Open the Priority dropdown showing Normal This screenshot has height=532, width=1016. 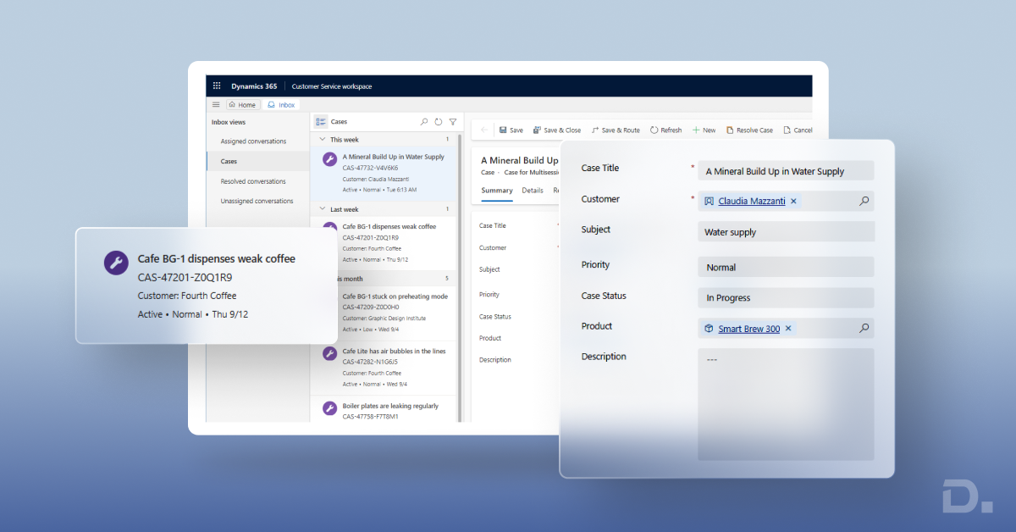tap(785, 267)
